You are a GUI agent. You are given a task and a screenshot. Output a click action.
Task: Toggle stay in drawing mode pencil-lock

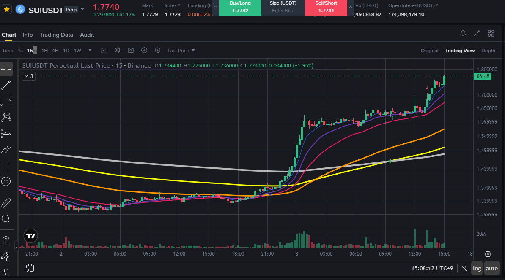[x=6, y=256]
